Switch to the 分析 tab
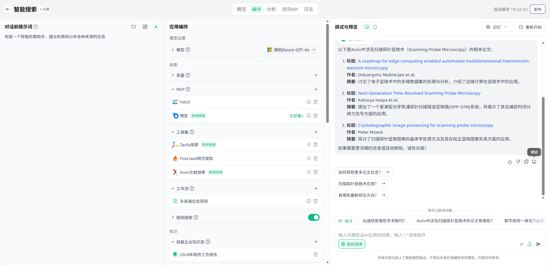 pyautogui.click(x=271, y=9)
